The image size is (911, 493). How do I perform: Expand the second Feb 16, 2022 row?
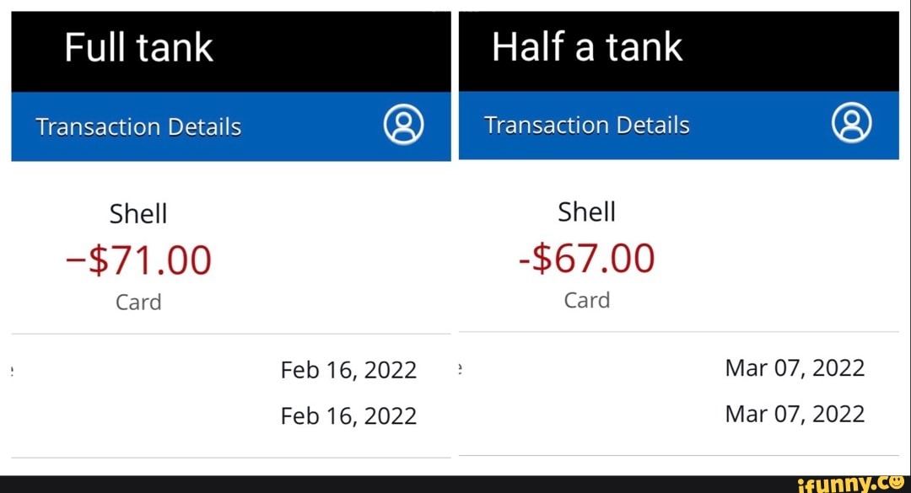click(348, 415)
